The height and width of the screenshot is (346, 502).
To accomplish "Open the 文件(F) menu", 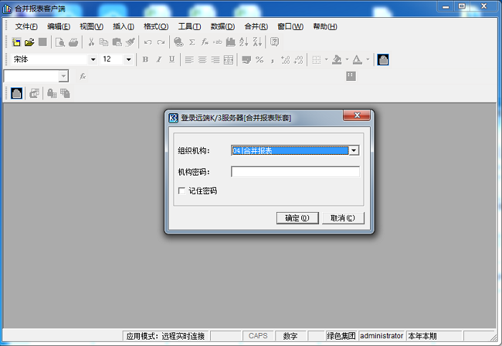I will [26, 27].
